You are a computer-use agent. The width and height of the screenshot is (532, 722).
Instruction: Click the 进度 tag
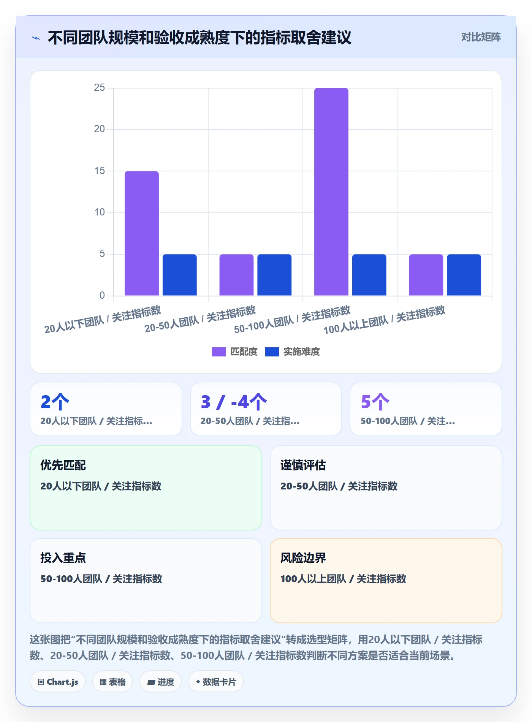(x=160, y=682)
